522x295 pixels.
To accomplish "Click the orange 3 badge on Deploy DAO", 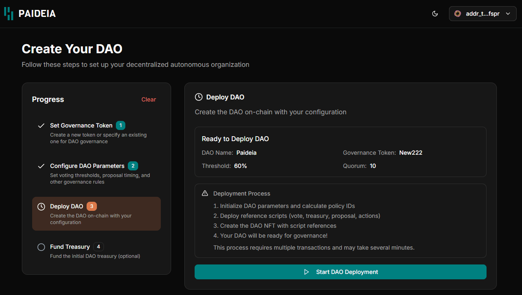I will pos(92,206).
